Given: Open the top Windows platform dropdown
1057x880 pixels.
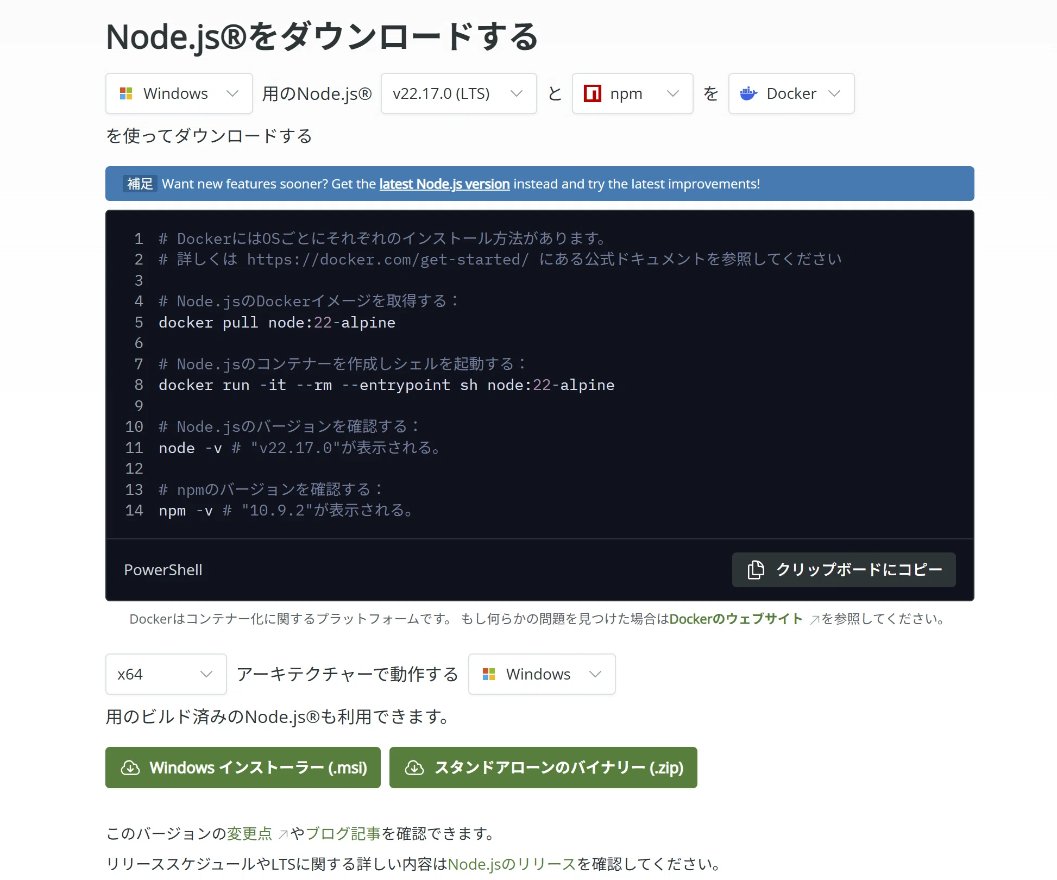Looking at the screenshot, I should (179, 93).
